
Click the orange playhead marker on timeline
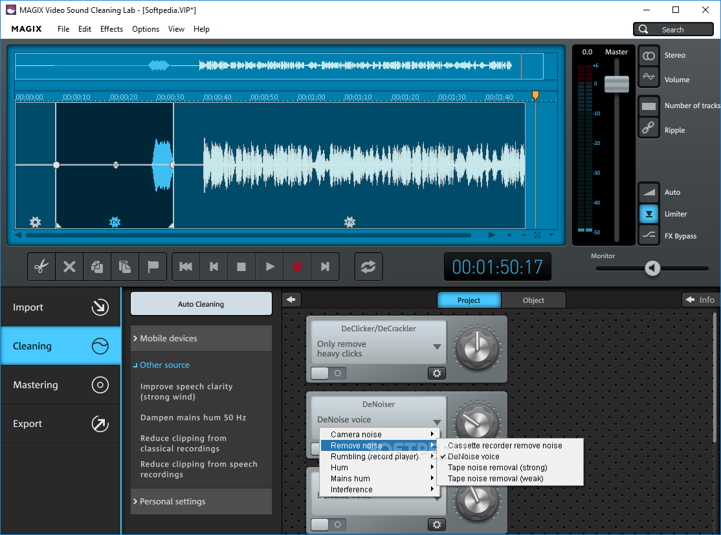coord(535,95)
